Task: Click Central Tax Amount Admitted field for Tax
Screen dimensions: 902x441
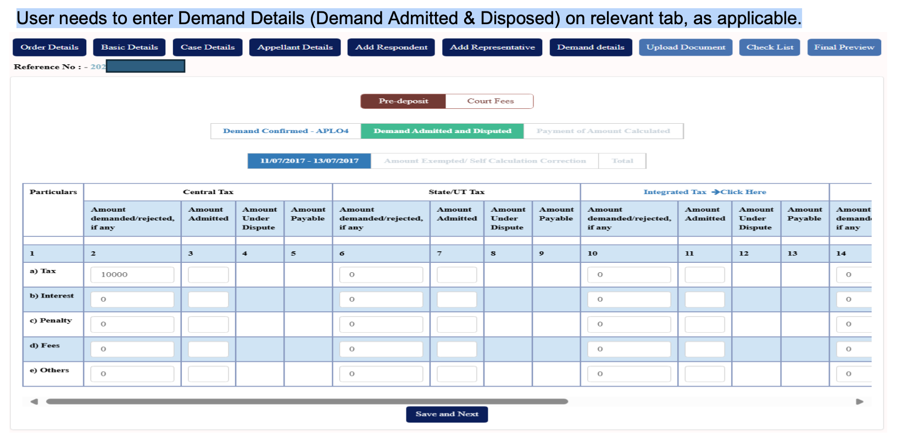Action: 208,274
